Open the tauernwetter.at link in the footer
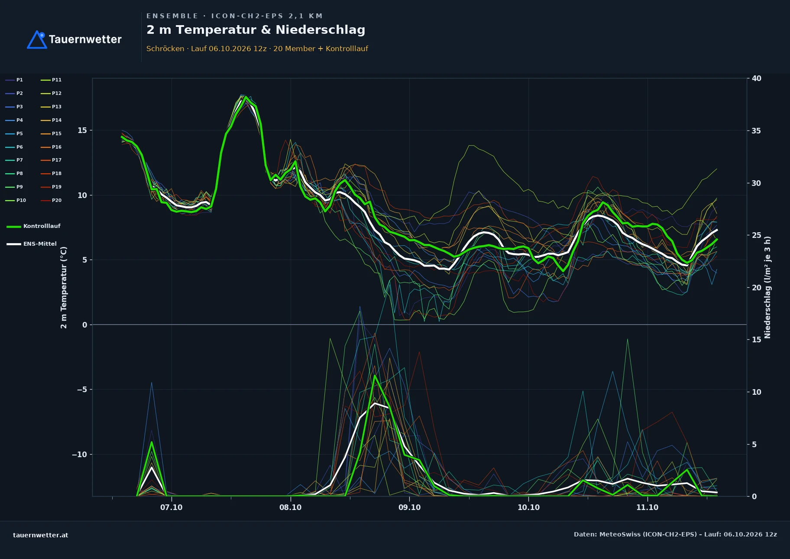 click(x=41, y=535)
